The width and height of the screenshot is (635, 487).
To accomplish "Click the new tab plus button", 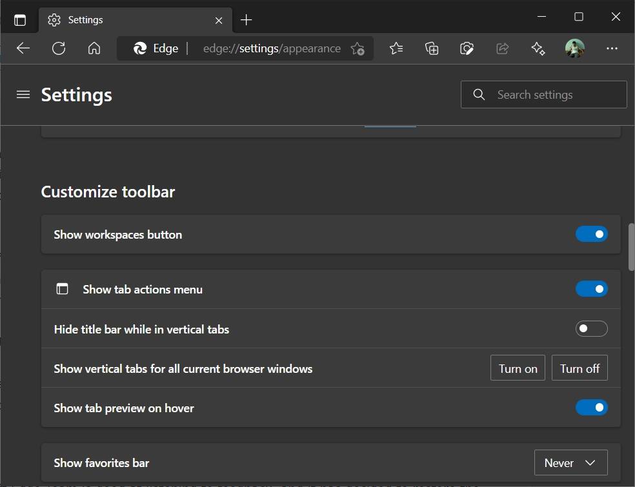I will click(246, 20).
